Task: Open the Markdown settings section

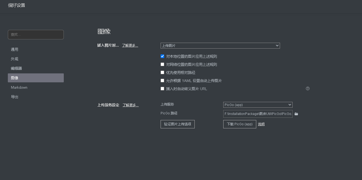Action: click(19, 87)
